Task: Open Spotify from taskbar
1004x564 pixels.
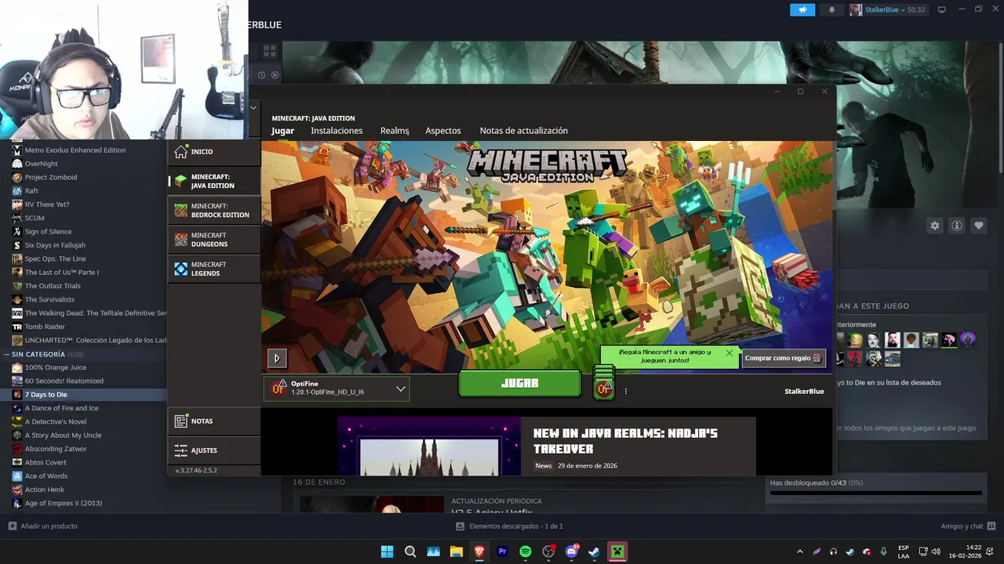Action: pos(526,551)
